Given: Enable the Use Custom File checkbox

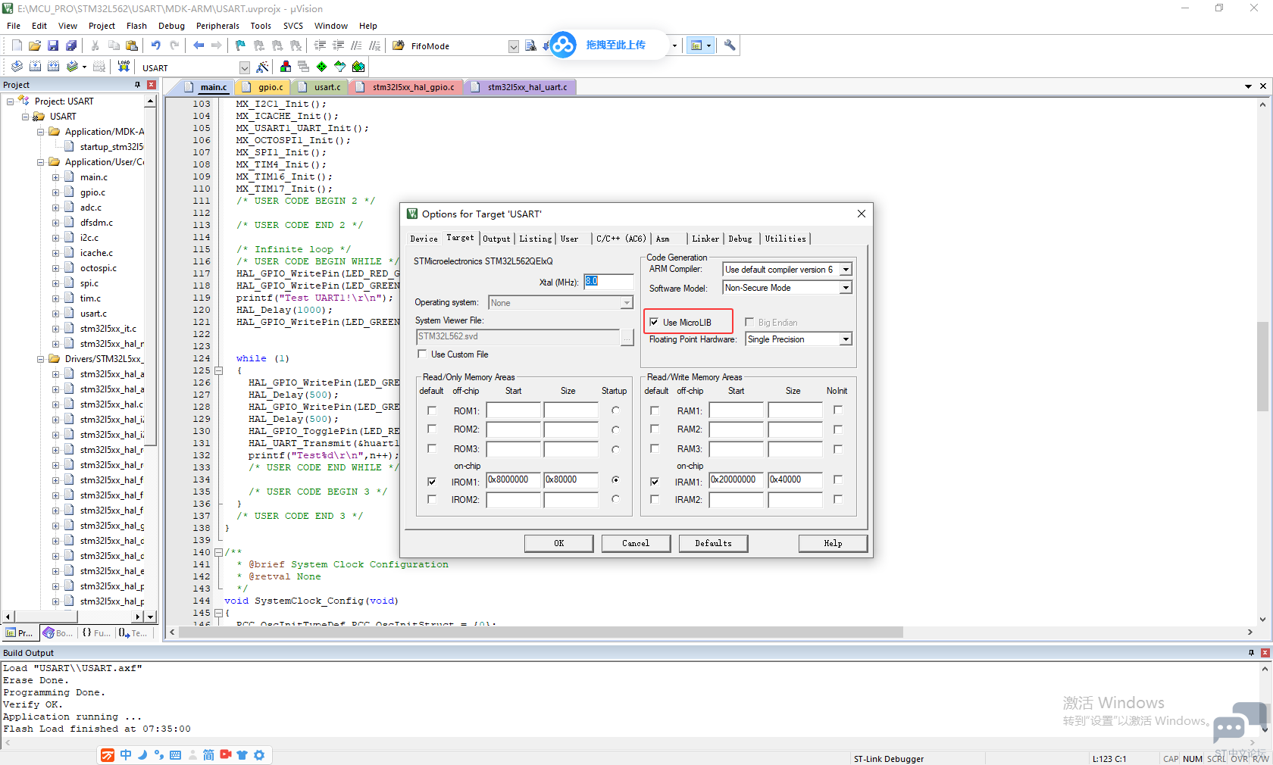Looking at the screenshot, I should [x=422, y=354].
